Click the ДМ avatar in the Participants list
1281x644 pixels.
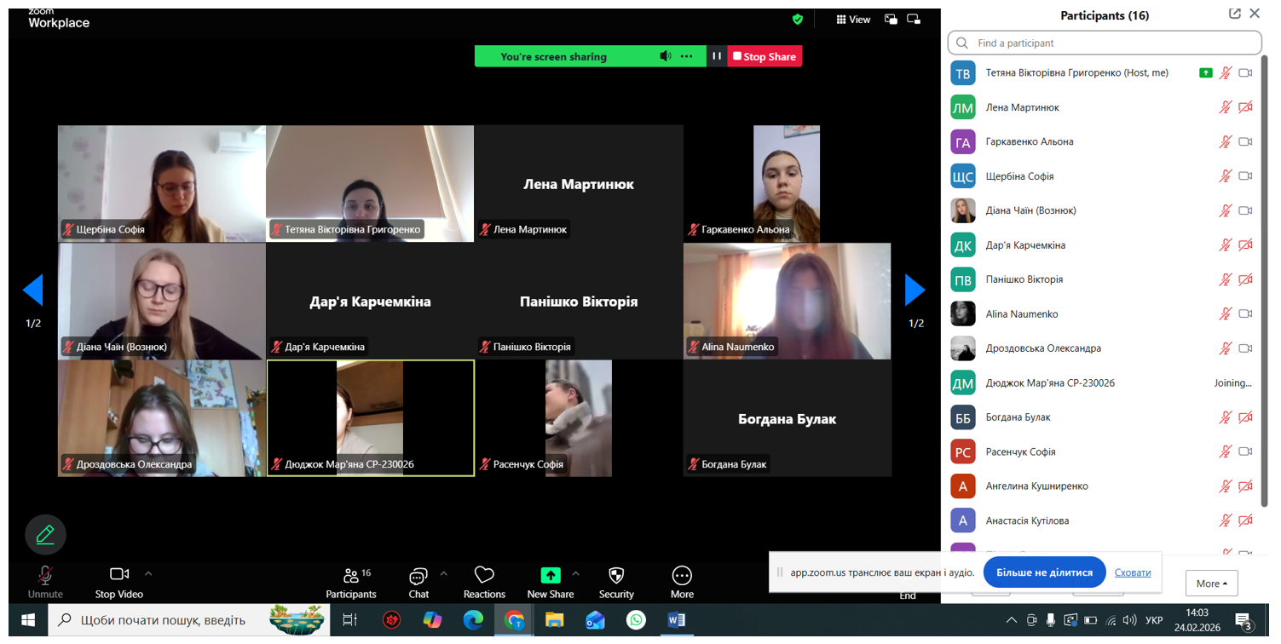(963, 382)
